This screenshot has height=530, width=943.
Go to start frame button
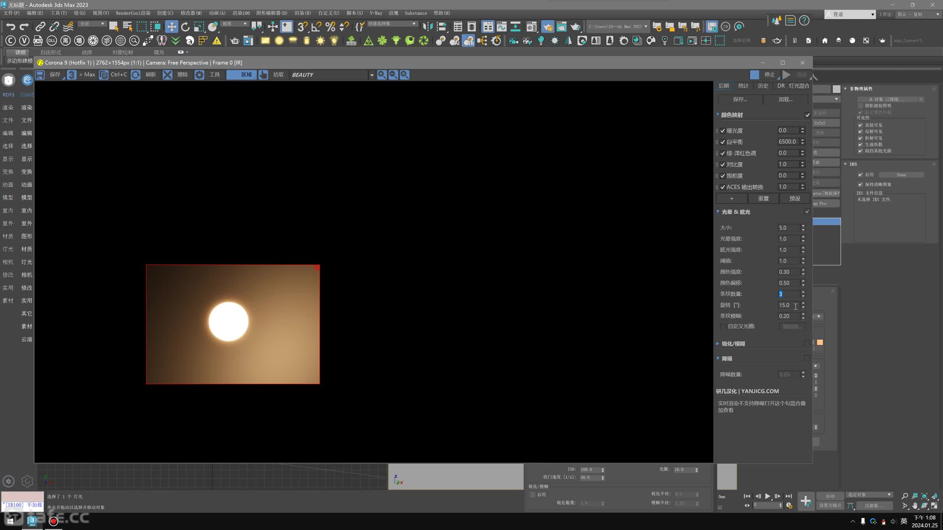747,496
